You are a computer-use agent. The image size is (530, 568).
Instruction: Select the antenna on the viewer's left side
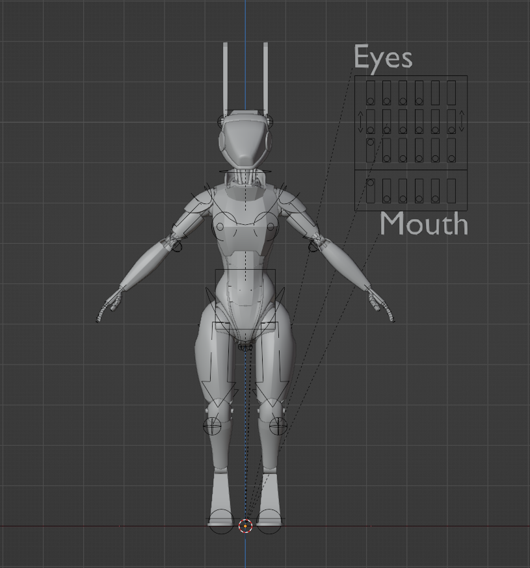[x=226, y=78]
